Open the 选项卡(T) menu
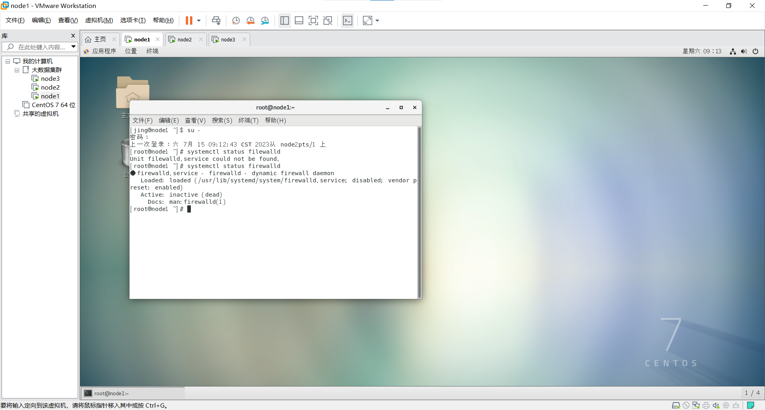This screenshot has width=765, height=410. pyautogui.click(x=133, y=20)
